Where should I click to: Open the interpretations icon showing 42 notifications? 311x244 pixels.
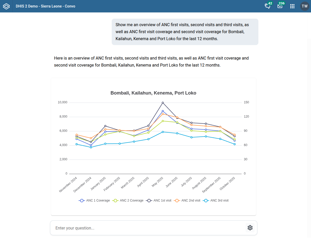click(267, 6)
